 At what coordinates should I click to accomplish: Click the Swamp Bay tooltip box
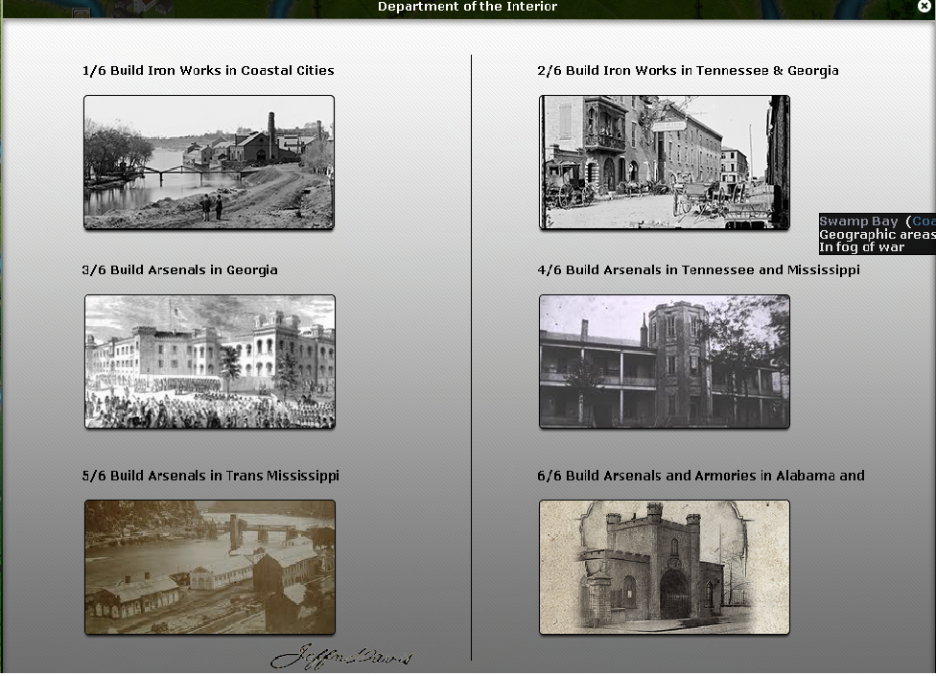(877, 234)
